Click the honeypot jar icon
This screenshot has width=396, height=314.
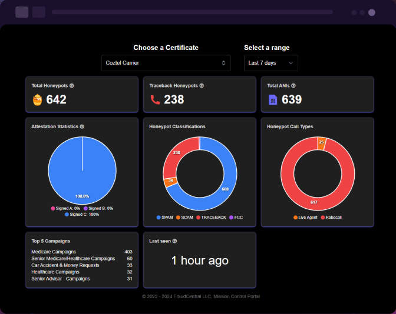coord(37,100)
